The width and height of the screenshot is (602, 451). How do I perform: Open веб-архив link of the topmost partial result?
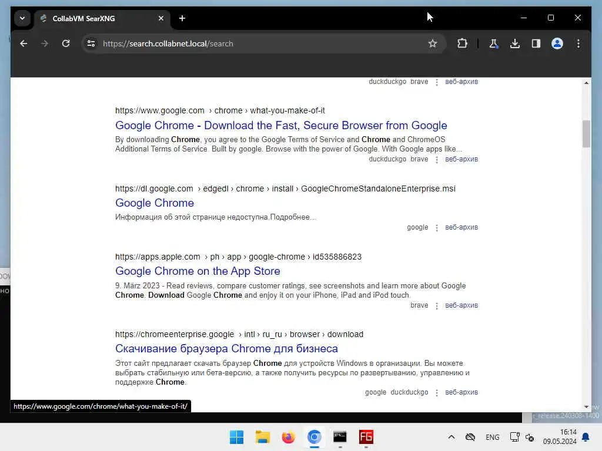[461, 82]
